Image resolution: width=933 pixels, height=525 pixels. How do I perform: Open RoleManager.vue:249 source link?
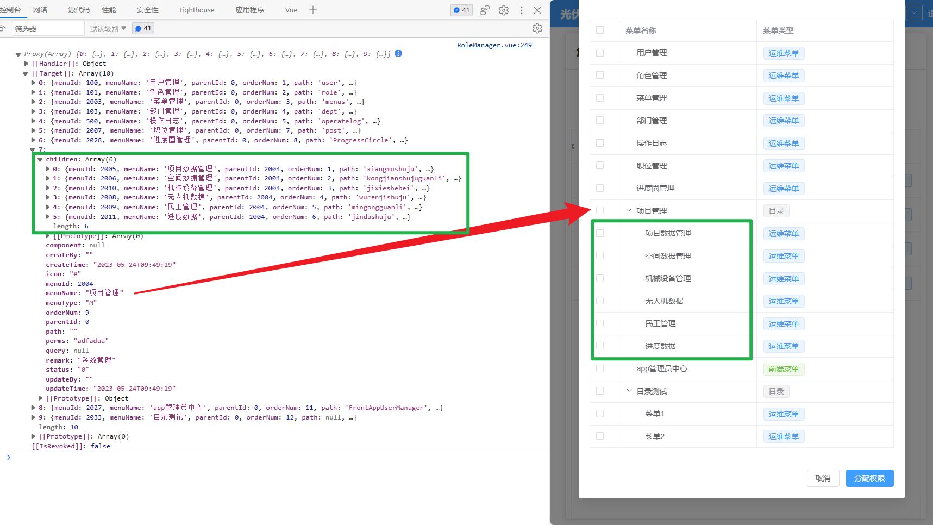(494, 45)
